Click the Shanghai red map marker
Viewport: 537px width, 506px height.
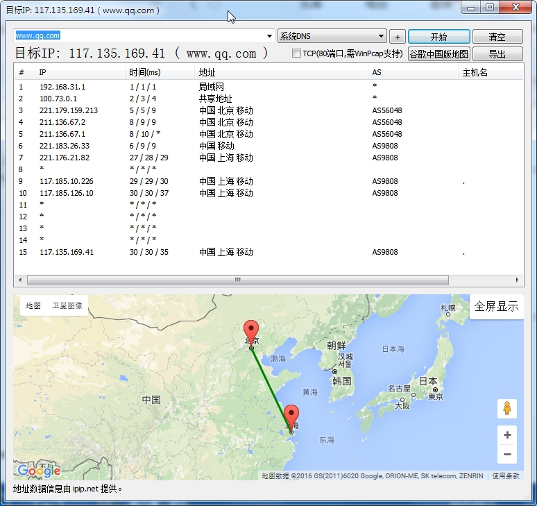coord(291,417)
